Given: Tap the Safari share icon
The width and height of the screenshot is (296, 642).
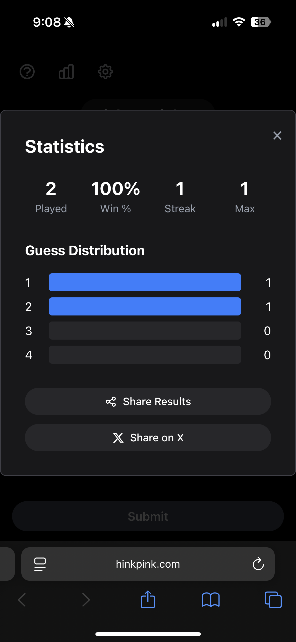Looking at the screenshot, I should click(x=148, y=599).
